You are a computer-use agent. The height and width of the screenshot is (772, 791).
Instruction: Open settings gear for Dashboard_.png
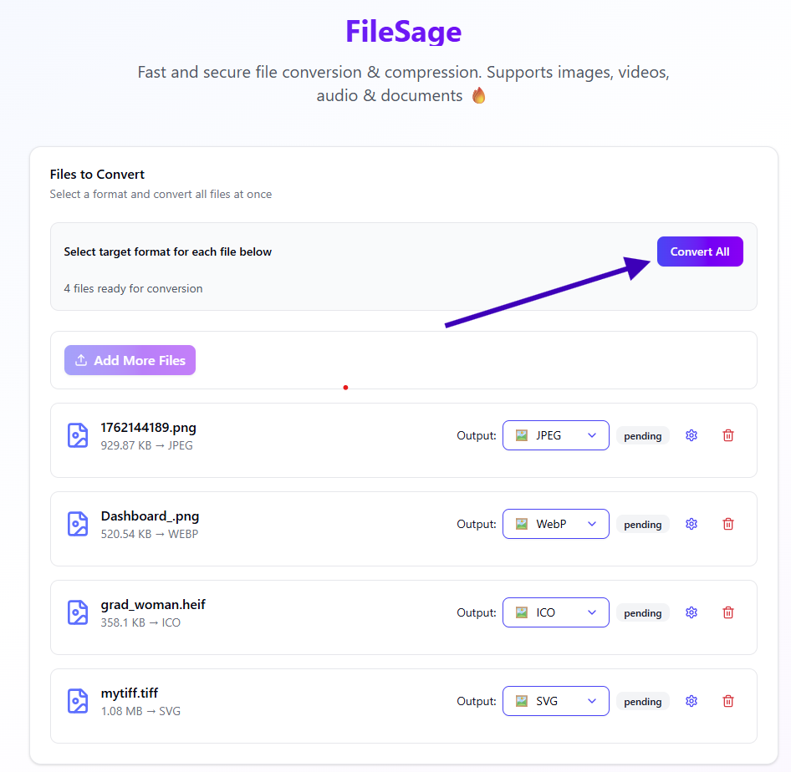tap(691, 524)
